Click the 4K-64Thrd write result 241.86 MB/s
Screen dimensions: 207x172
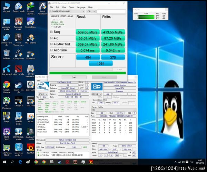(x=113, y=44)
